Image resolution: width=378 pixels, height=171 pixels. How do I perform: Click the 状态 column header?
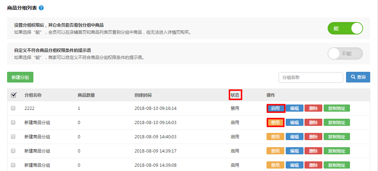pyautogui.click(x=235, y=95)
